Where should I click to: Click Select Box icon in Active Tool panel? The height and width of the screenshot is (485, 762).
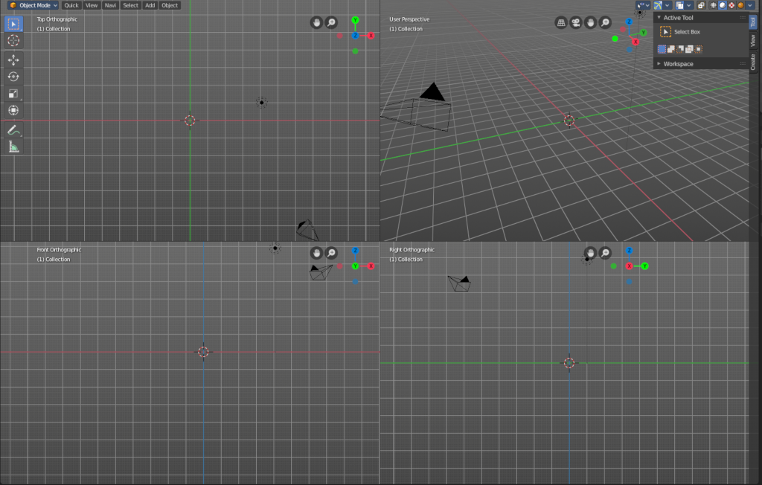click(665, 32)
